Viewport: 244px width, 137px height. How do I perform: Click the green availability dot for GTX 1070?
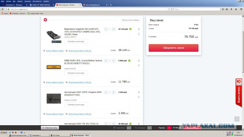[130, 29]
